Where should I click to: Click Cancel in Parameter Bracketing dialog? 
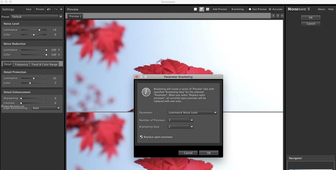click(188, 153)
